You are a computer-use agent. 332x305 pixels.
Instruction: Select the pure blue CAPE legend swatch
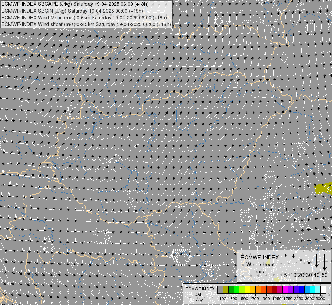(x=302, y=290)
